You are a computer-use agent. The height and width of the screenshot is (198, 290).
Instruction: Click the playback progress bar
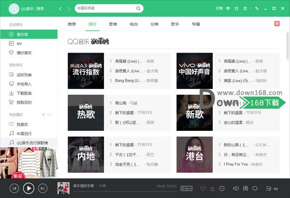pyautogui.click(x=125, y=191)
